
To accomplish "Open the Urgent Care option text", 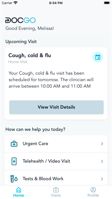I will pyautogui.click(x=35, y=144).
